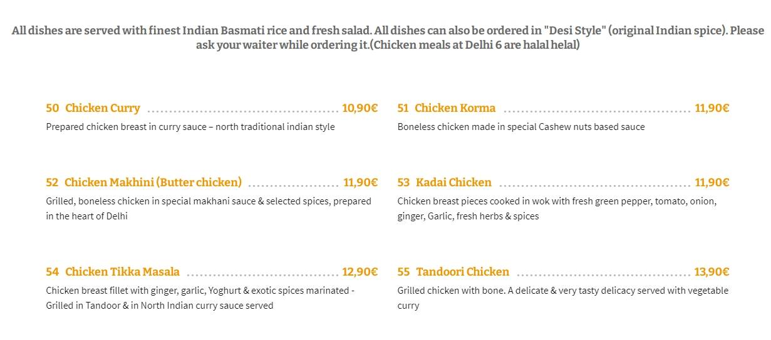
Task: Click the 11,90€ price beside Butter chicken
Action: click(x=360, y=182)
